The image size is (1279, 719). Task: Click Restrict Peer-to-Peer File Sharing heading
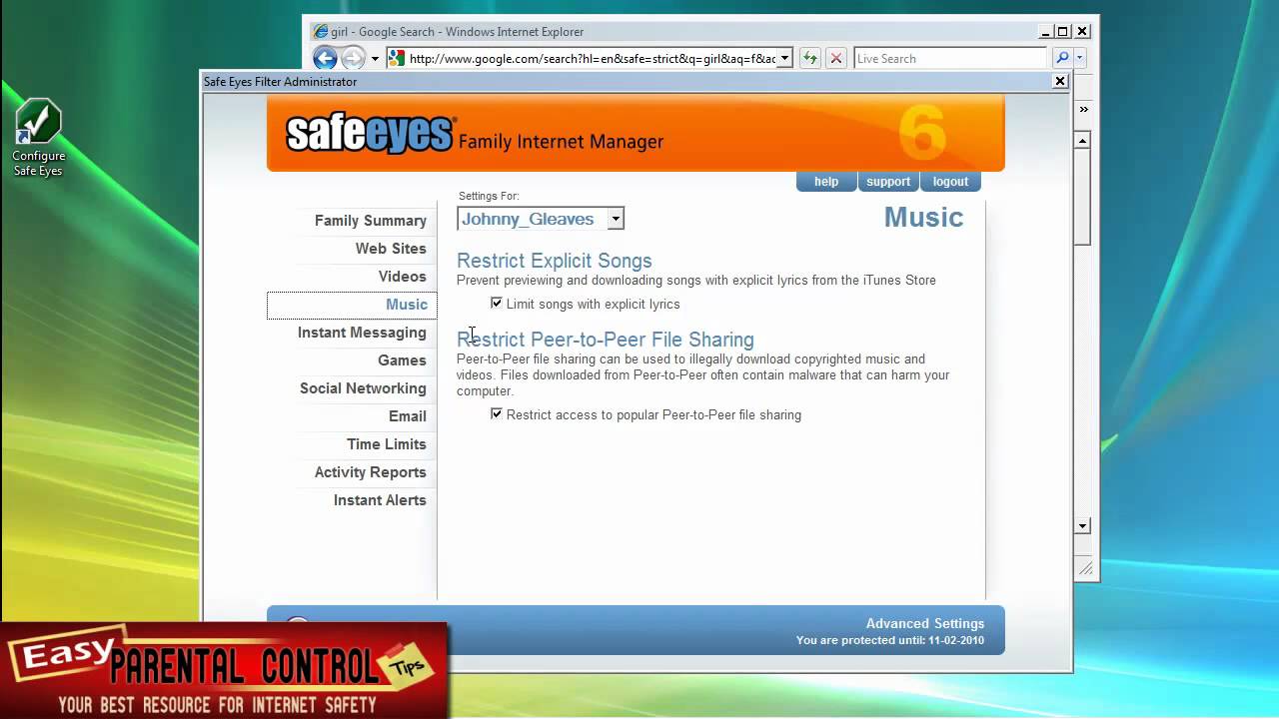[x=606, y=340]
